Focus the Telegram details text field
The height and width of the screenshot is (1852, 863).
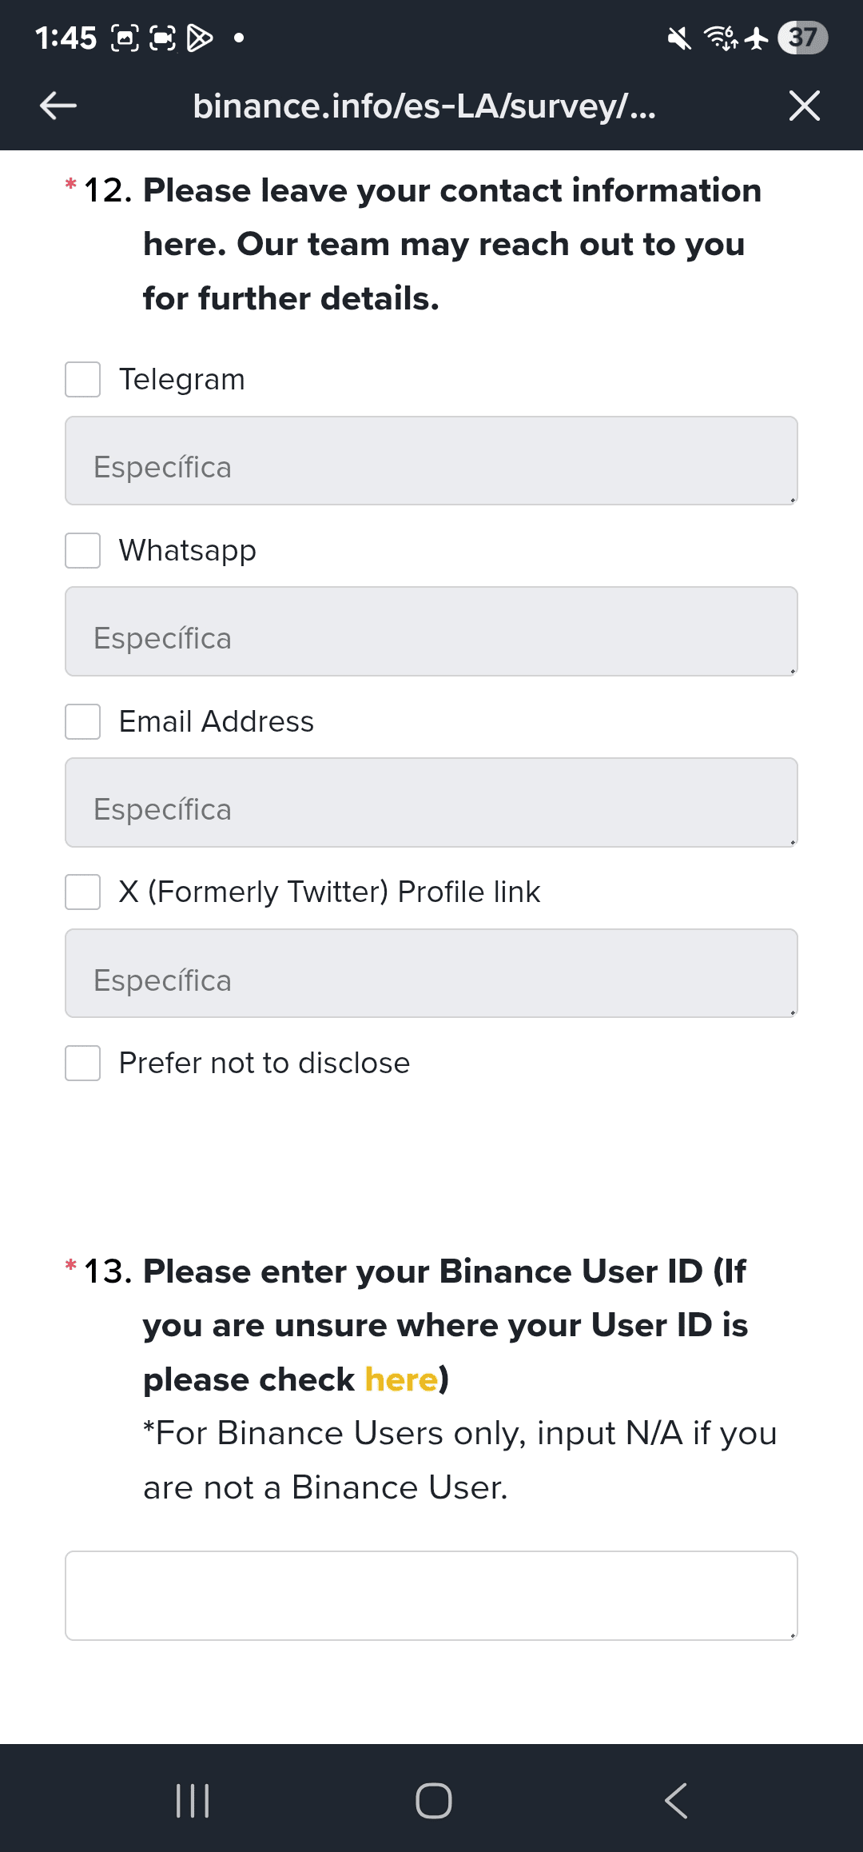(x=431, y=461)
